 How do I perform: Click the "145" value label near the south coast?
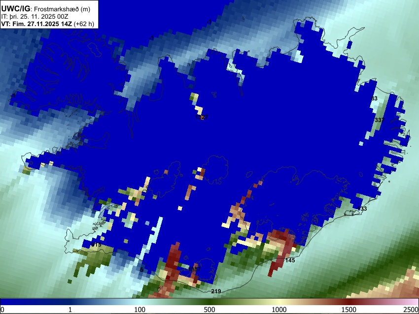(x=290, y=260)
